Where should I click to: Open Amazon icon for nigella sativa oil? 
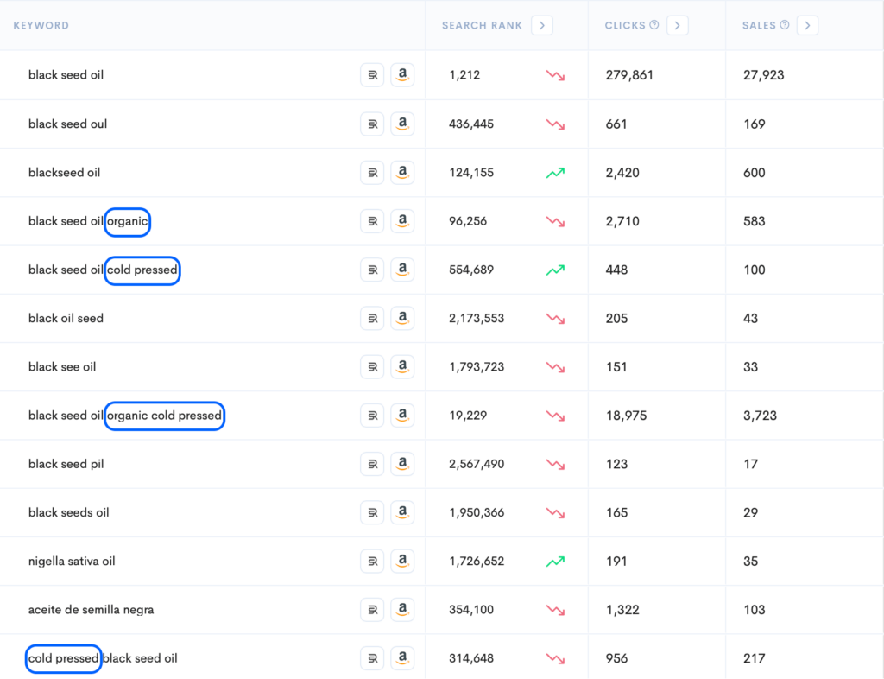click(x=402, y=562)
